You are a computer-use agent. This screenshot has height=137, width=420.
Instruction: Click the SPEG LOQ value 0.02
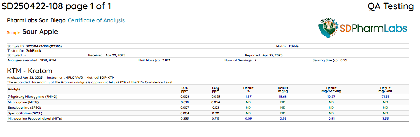click(215, 108)
